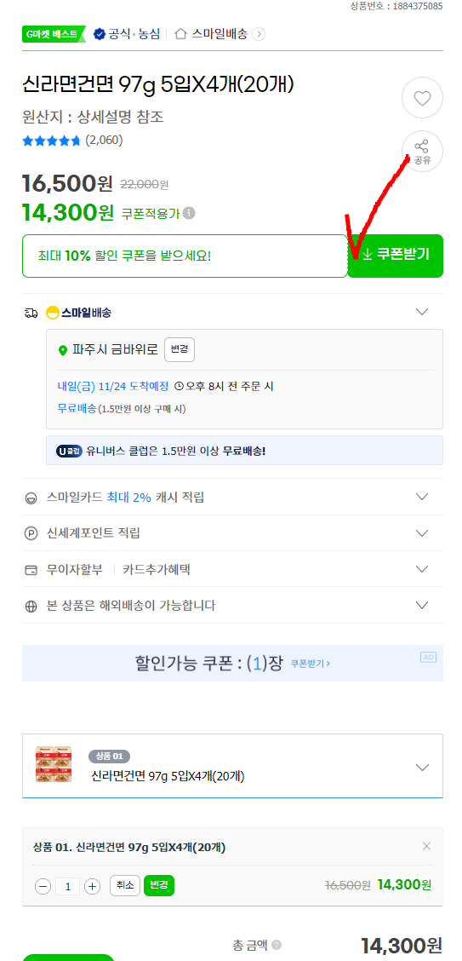This screenshot has height=961, width=462.
Task: Click the arrow icon after 스마일배송 header badge
Action: point(259,34)
